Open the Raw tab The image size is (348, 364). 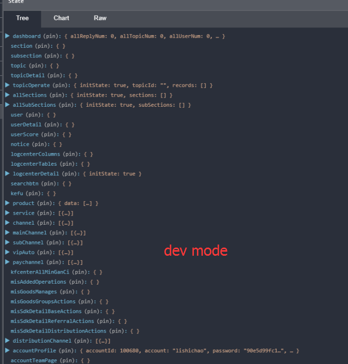point(100,18)
